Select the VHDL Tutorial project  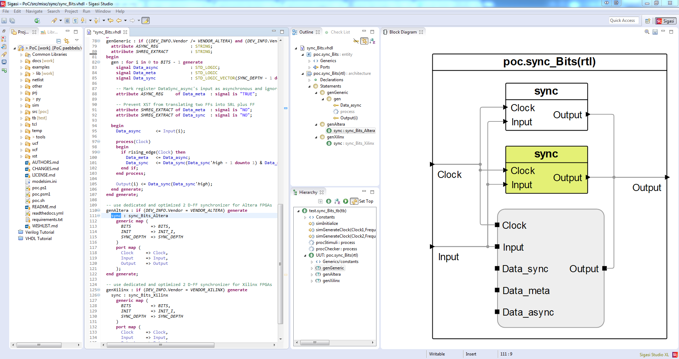39,239
